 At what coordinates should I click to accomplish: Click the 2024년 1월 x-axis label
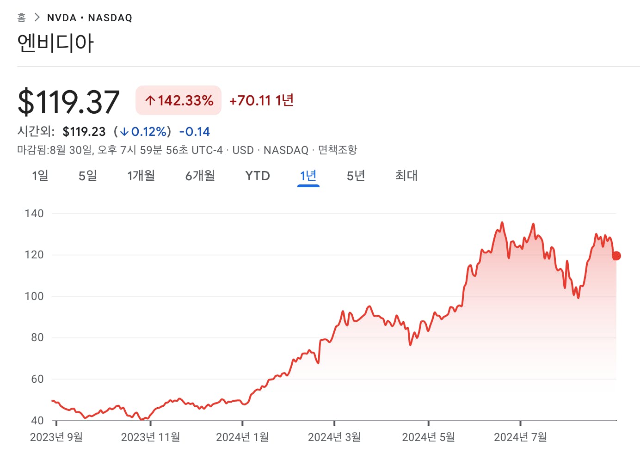point(242,437)
